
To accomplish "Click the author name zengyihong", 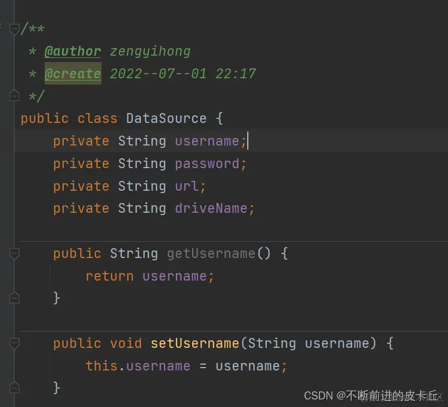I will pyautogui.click(x=150, y=51).
